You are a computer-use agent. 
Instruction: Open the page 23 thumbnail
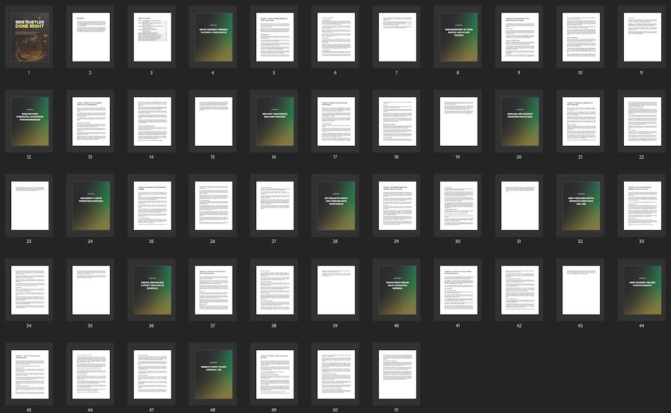click(x=29, y=206)
